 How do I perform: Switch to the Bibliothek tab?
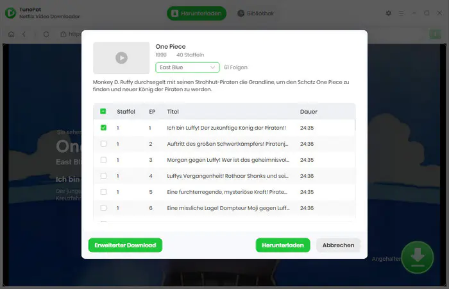point(255,13)
